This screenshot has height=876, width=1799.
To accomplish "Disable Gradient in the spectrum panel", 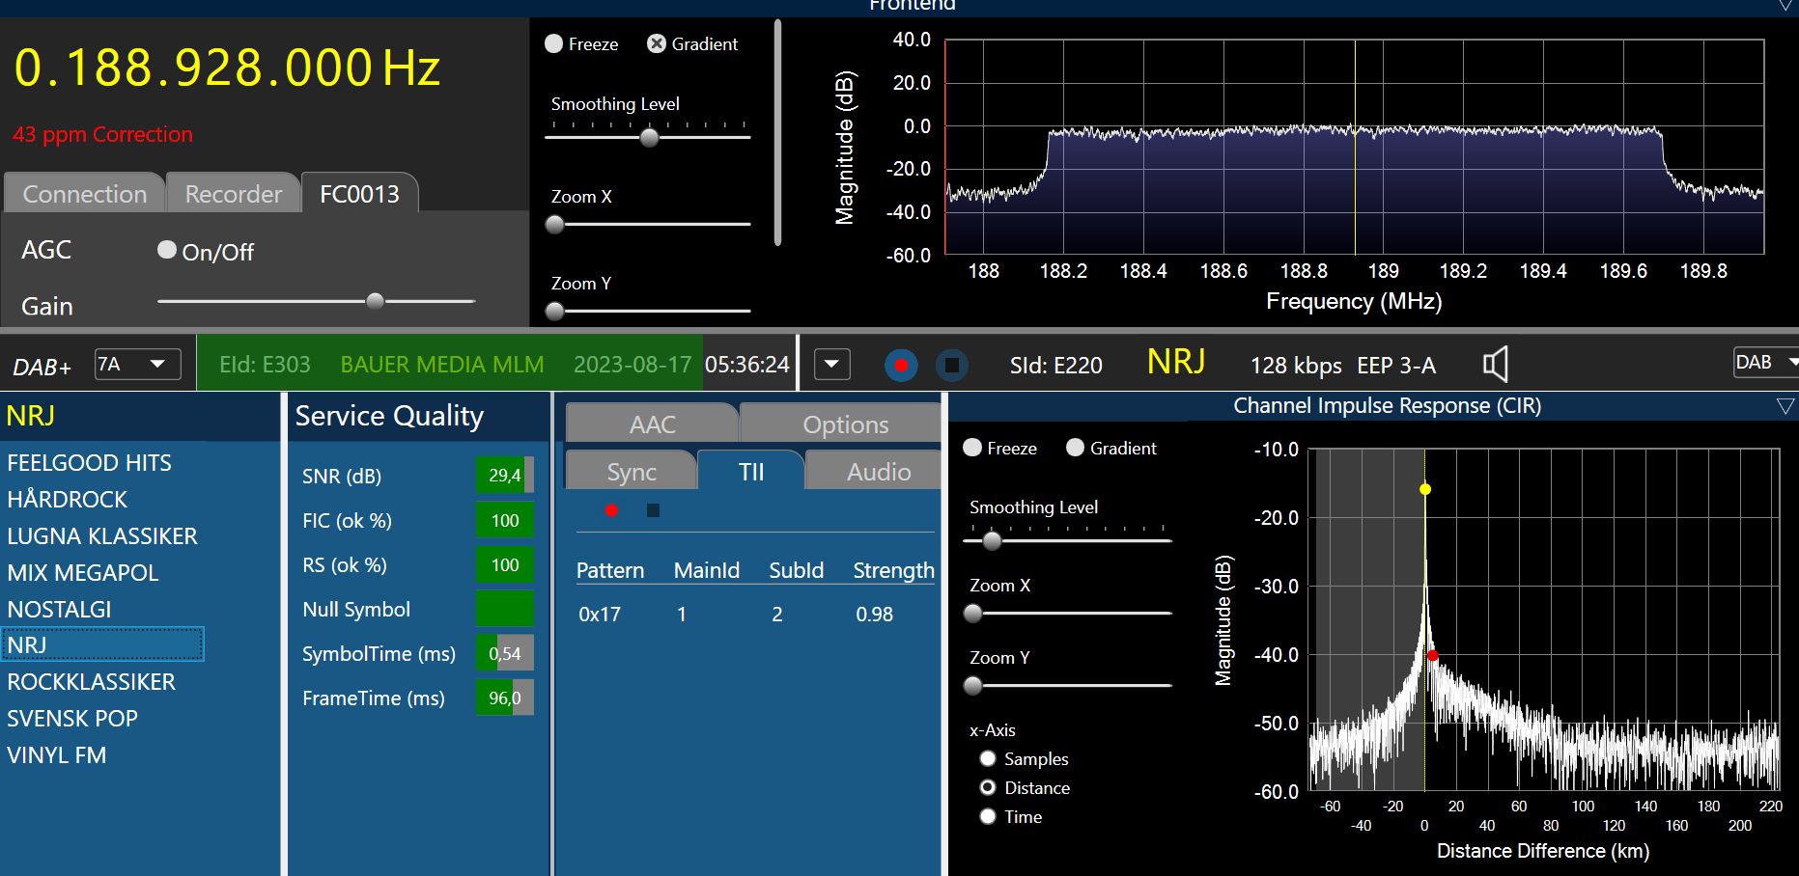I will point(657,44).
